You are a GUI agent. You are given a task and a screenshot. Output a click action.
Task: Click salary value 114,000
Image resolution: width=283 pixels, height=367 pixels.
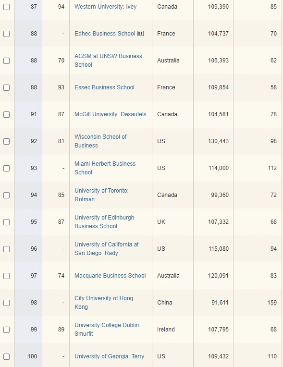219,168
